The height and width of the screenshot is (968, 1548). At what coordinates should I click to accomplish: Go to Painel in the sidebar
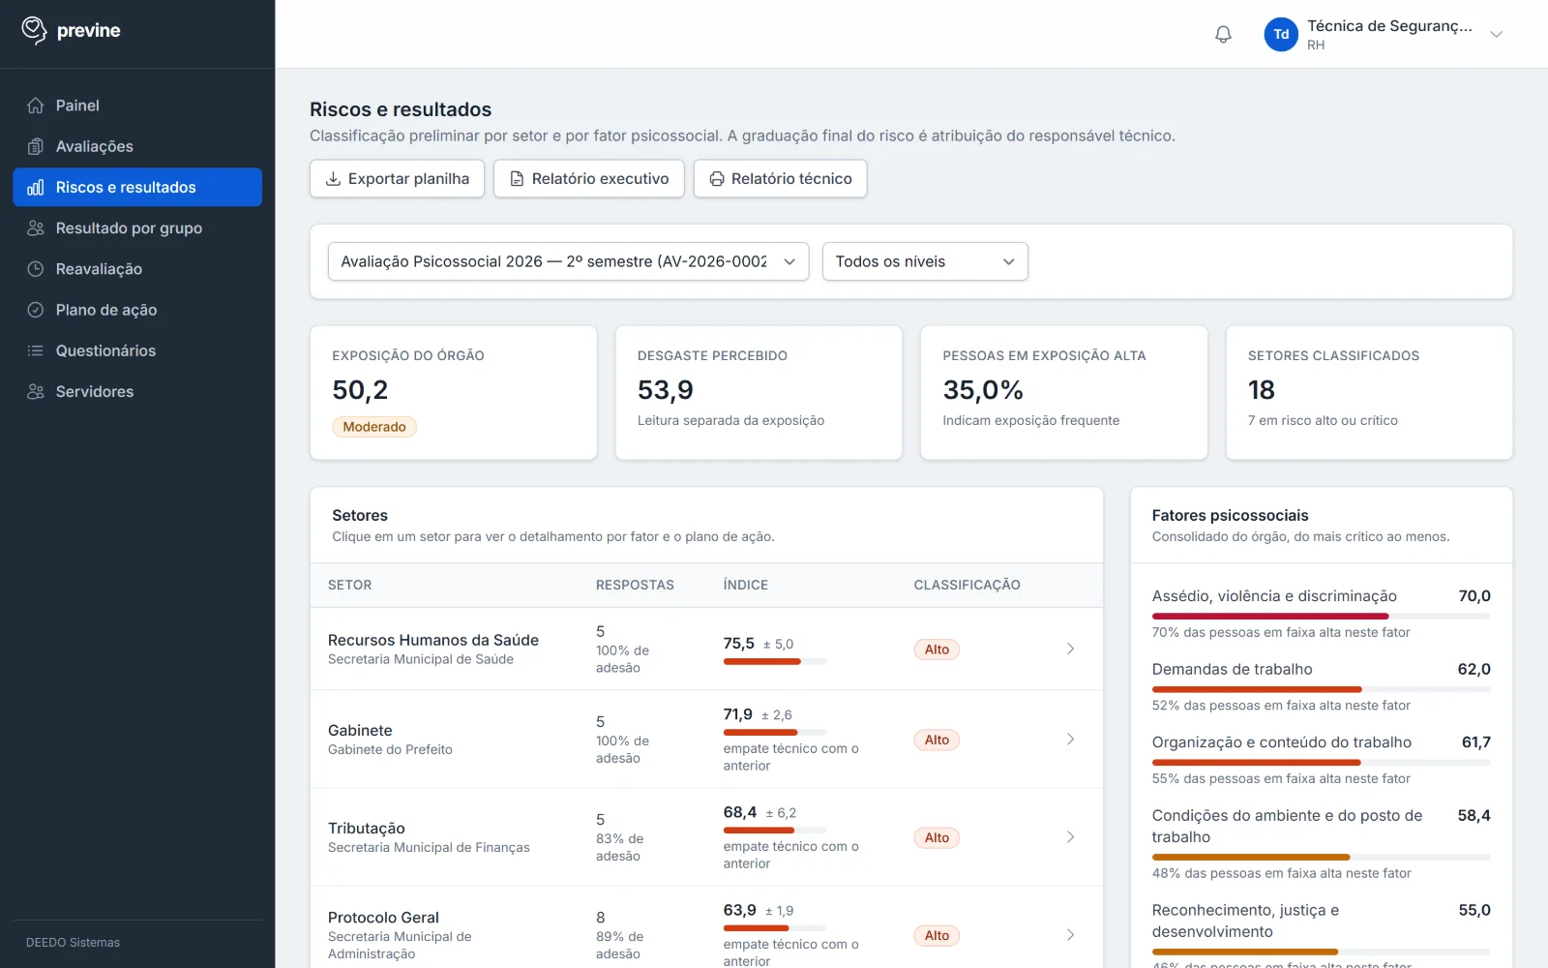click(x=137, y=106)
